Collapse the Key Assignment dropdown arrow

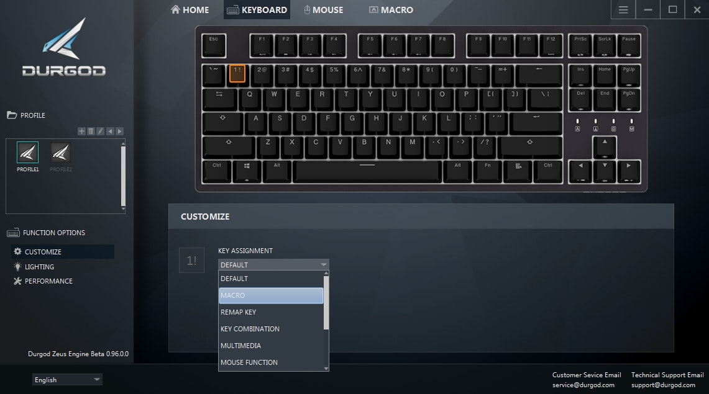coord(323,265)
